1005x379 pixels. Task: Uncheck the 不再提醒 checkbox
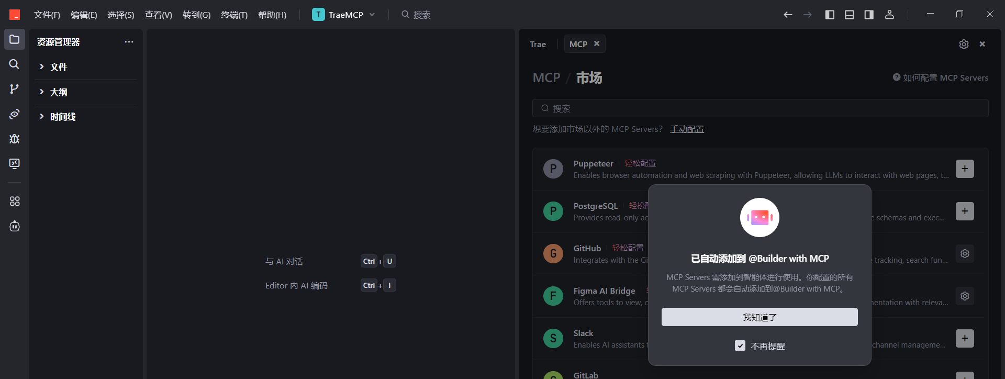pyautogui.click(x=740, y=345)
